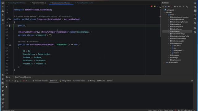Select the ActionSaveModel table

(x=178, y=41)
